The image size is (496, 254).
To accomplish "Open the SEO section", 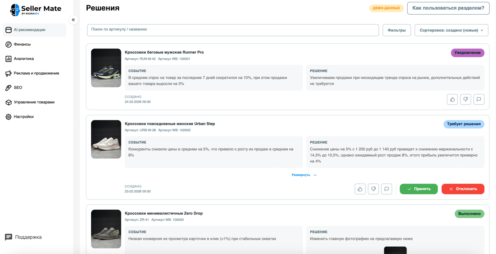I will point(18,88).
